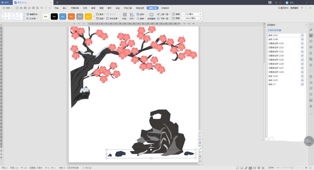Screen dimensions: 314x170
Task: Hide 任意多边形 1133 via eye icon
Action: coord(302,43)
